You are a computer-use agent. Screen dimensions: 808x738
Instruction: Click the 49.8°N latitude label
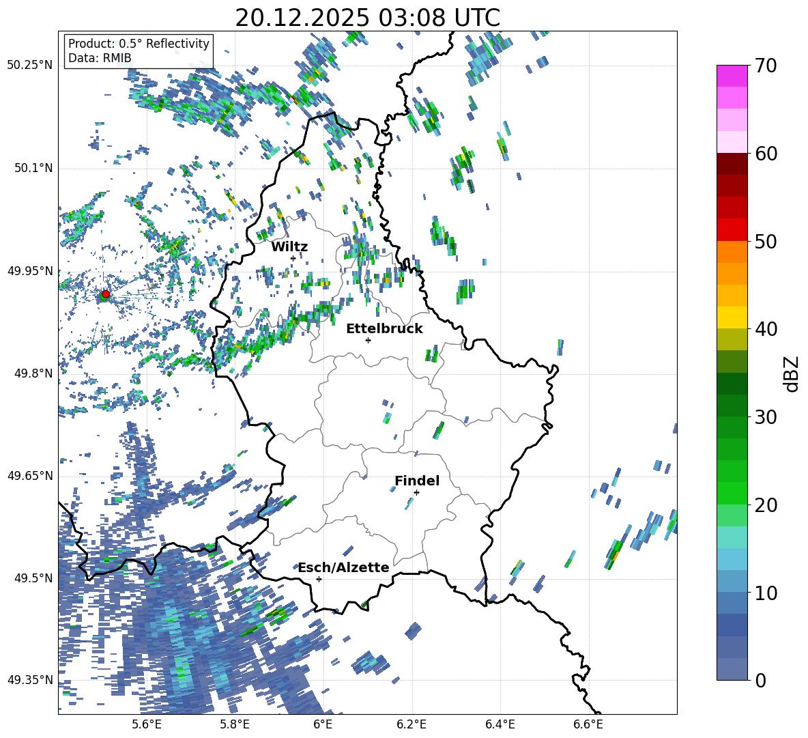33,373
